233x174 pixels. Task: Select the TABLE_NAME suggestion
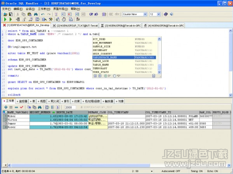click(x=124, y=65)
